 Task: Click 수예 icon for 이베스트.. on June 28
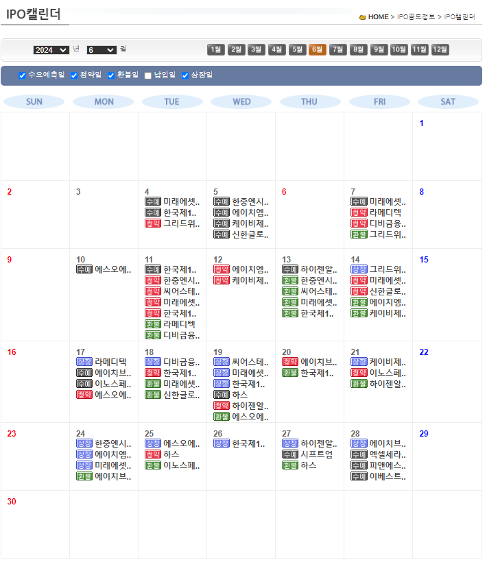pos(359,476)
